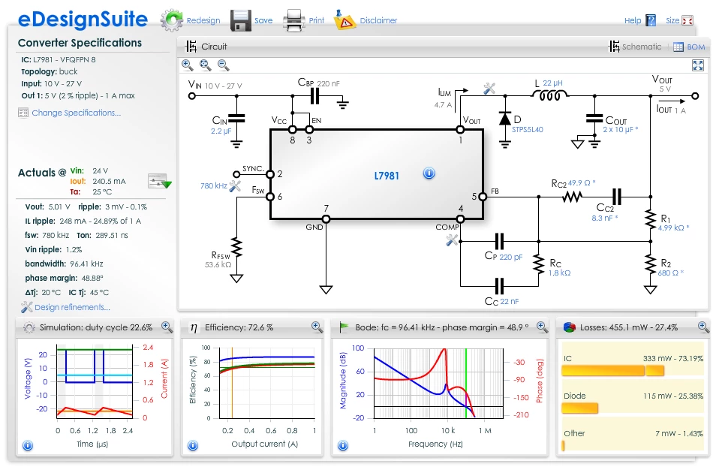This screenshot has height=470, width=722.
Task: Click wrench icon near COMP pin
Action: [452, 240]
